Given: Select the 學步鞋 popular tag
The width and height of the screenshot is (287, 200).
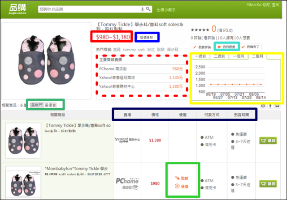Looking at the screenshot, I should point(173,50).
